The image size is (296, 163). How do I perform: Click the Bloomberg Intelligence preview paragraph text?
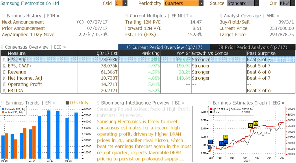pyautogui.click(x=144, y=140)
